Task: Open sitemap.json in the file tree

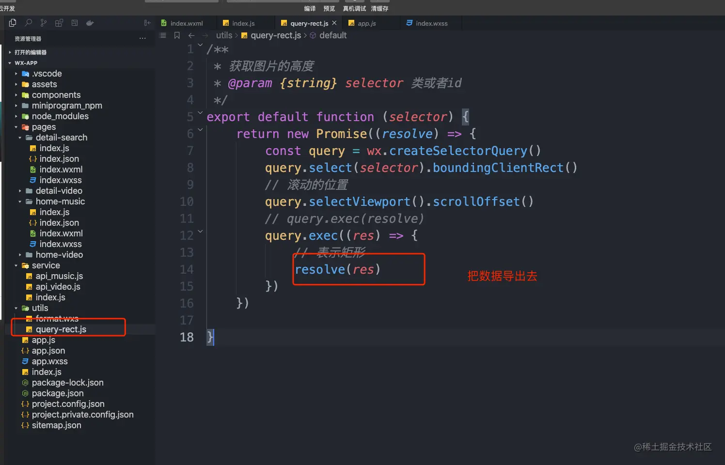Action: click(x=57, y=425)
